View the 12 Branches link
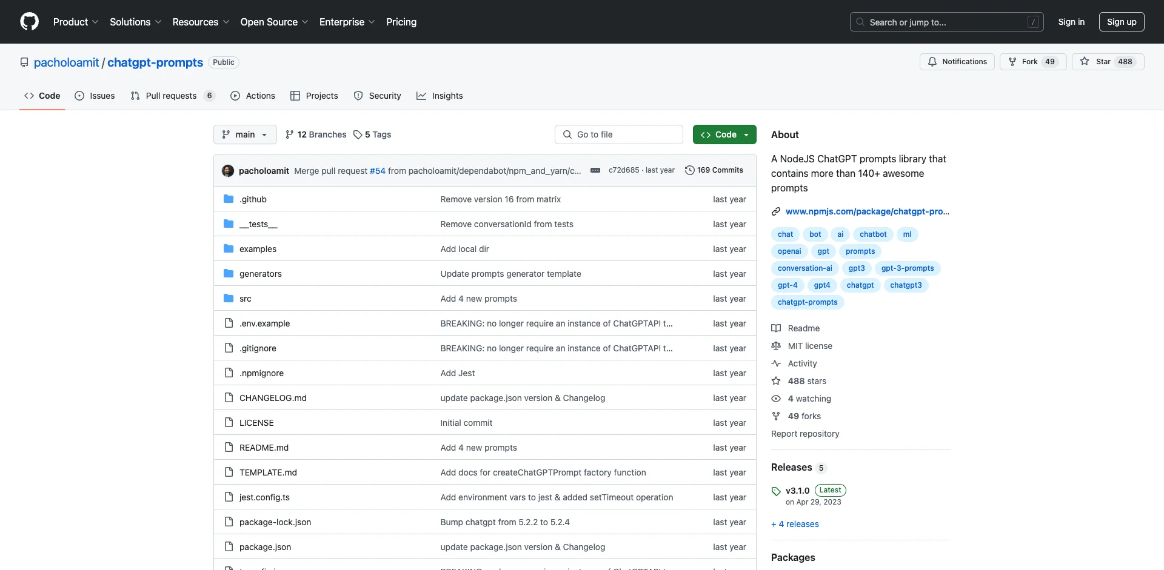 pyautogui.click(x=316, y=134)
